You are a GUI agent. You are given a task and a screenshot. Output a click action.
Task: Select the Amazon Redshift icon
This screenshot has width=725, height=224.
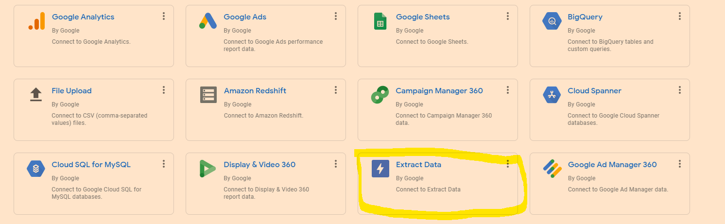(x=208, y=95)
